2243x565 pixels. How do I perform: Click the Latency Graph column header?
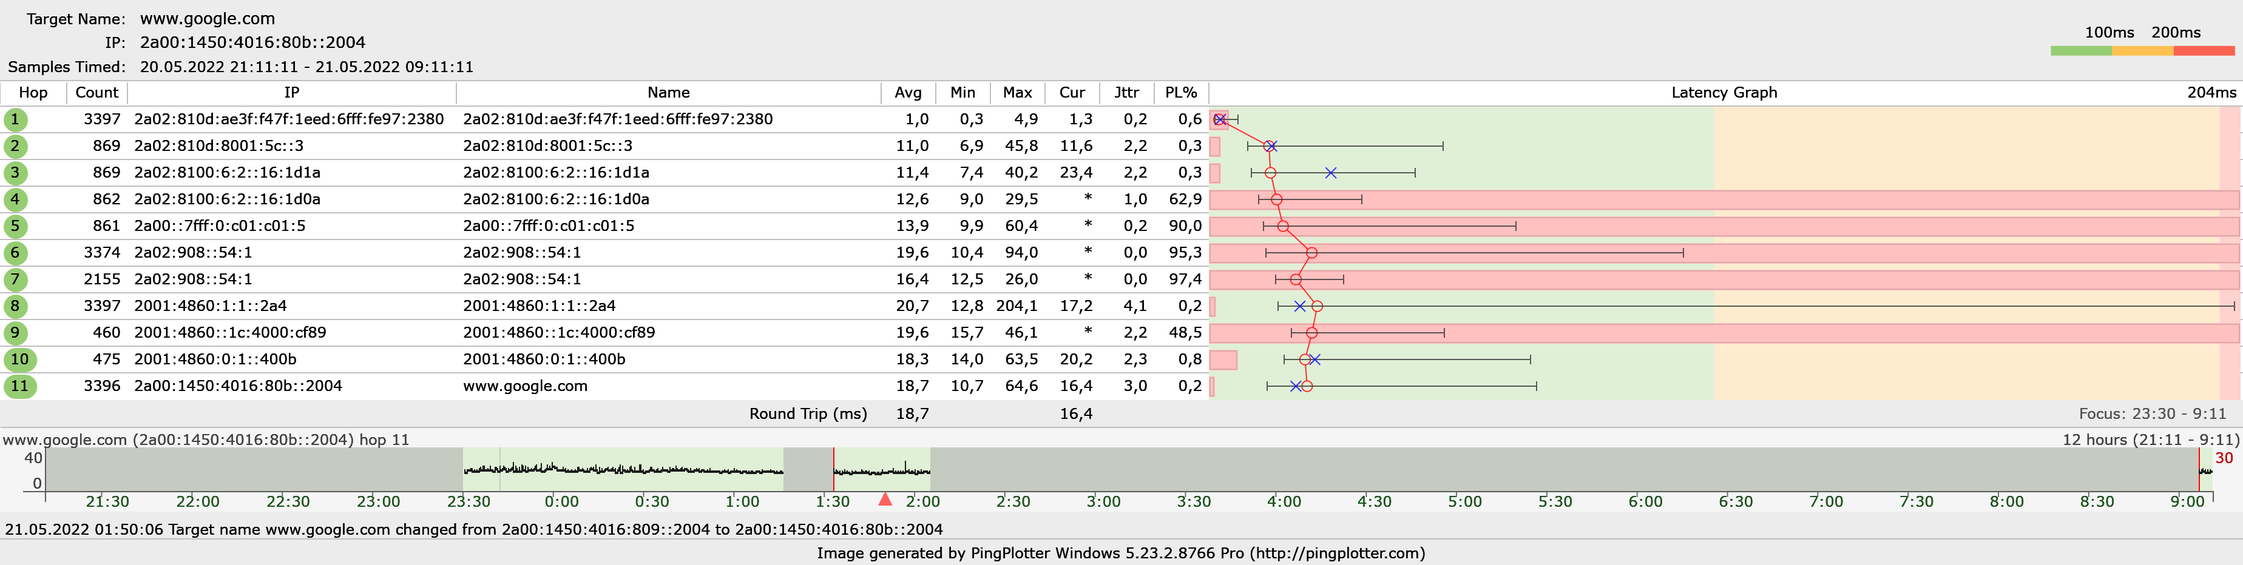(x=1723, y=93)
